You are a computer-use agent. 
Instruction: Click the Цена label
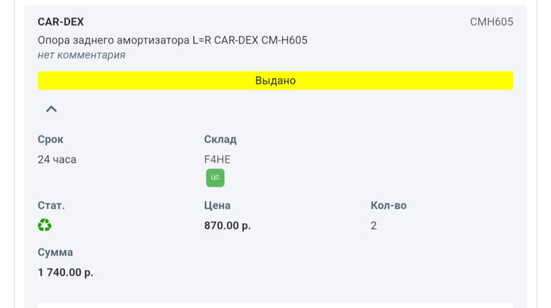point(217,205)
